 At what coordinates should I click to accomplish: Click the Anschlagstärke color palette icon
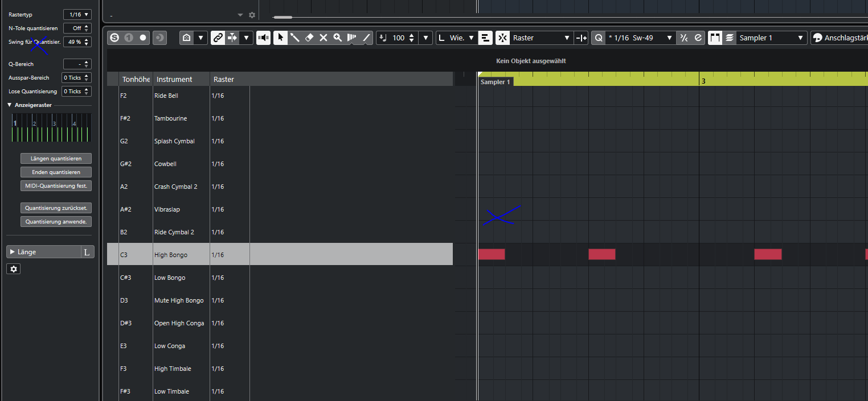tap(818, 38)
